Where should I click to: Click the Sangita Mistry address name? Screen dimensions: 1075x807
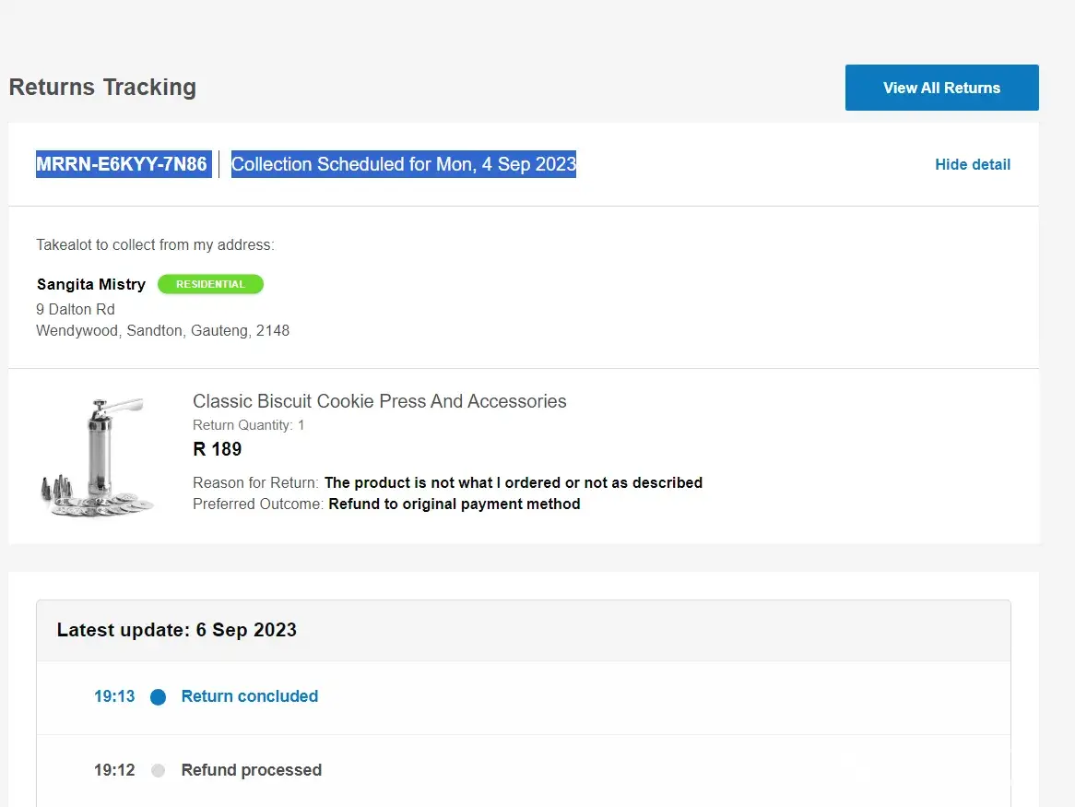[x=91, y=284]
